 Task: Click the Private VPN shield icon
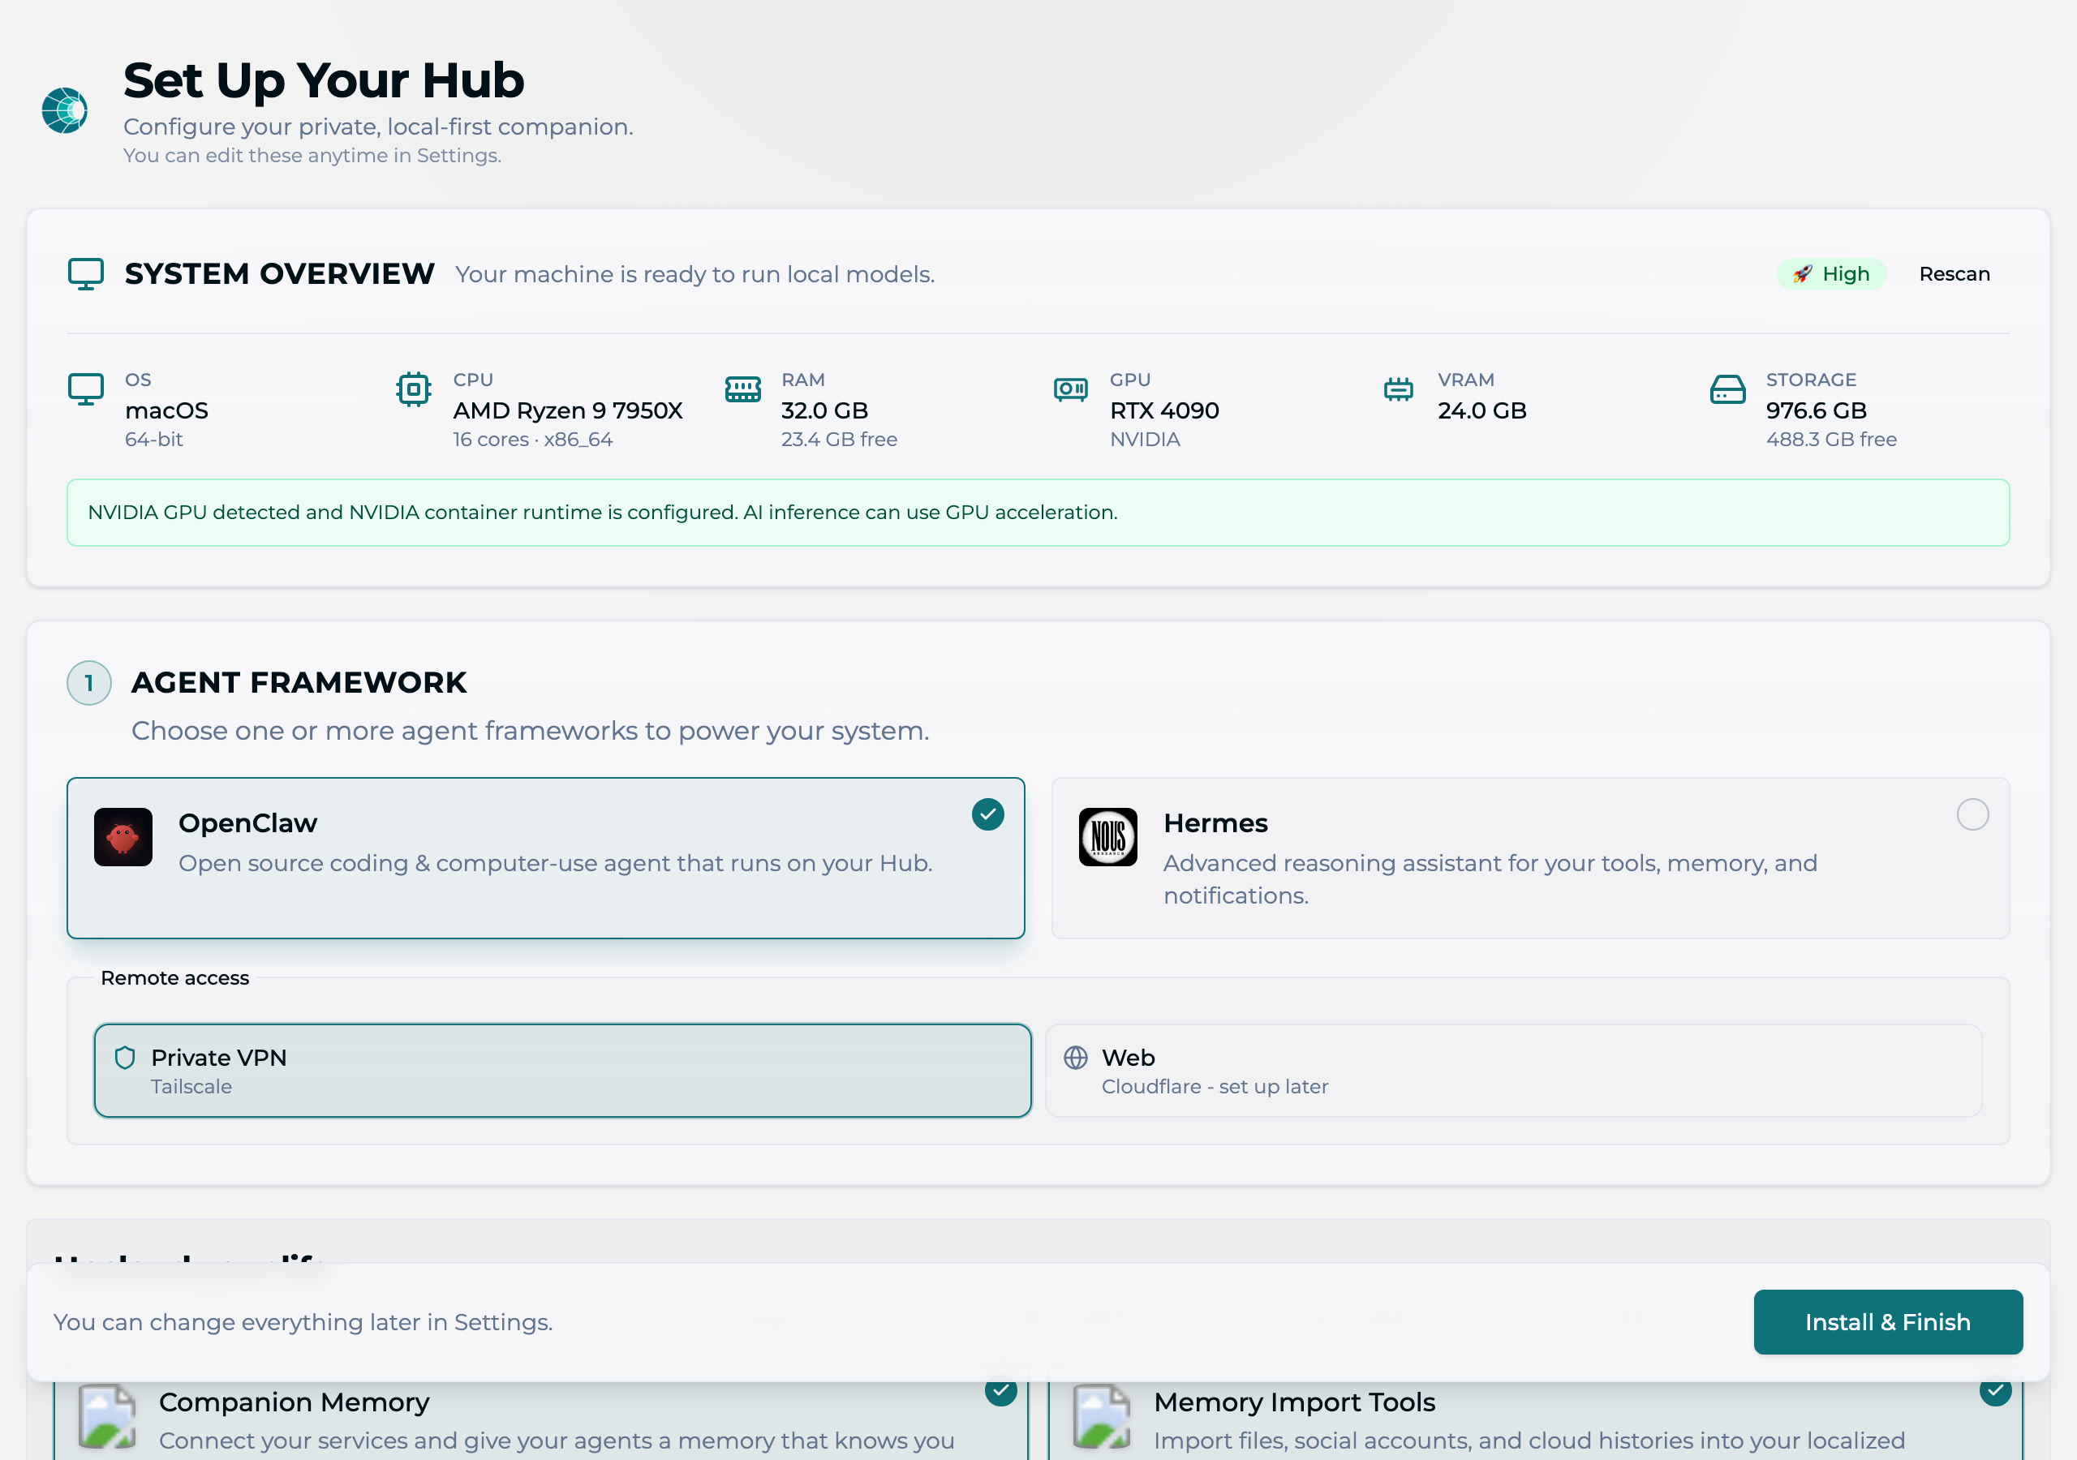pos(125,1058)
